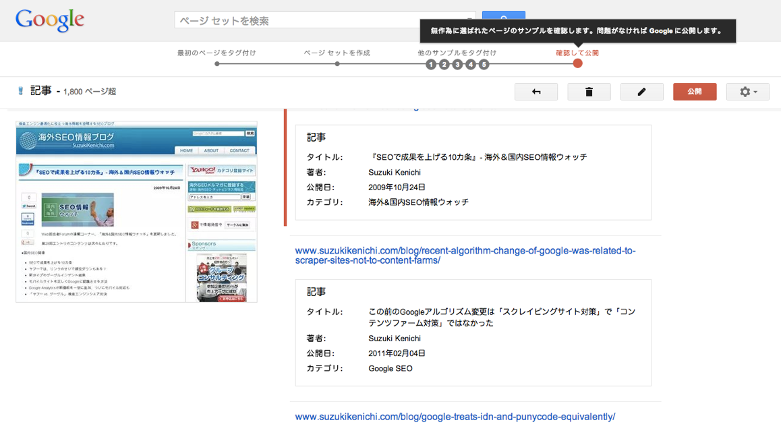Select sample step number 5
This screenshot has height=435, width=781.
[x=484, y=64]
